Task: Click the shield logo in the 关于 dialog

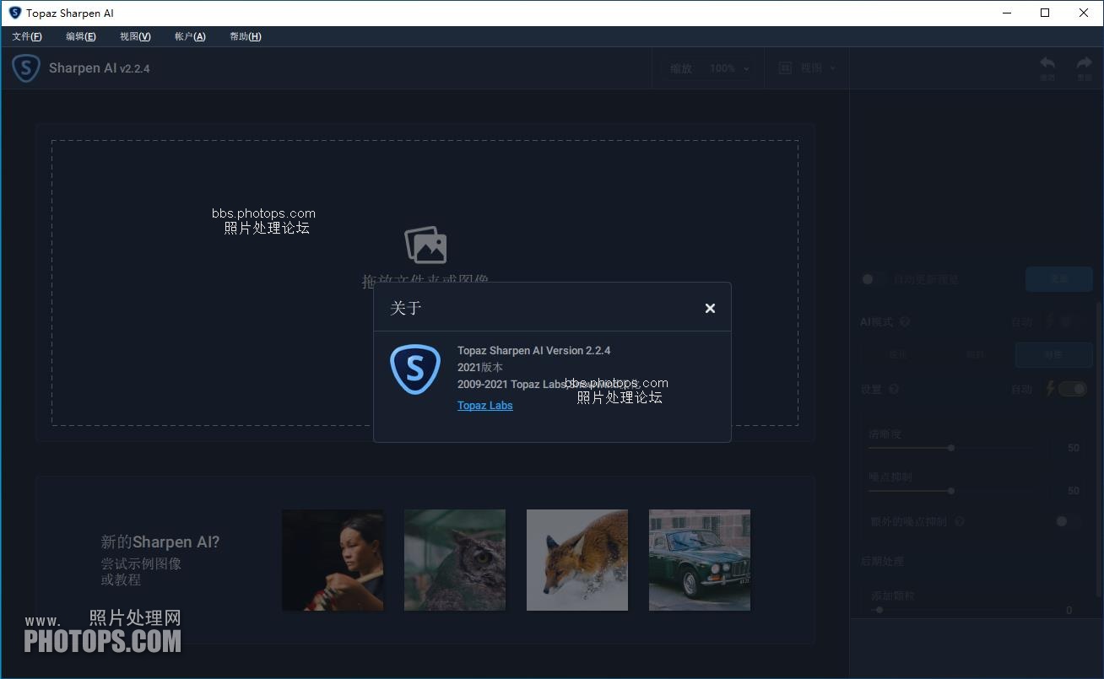Action: (415, 369)
